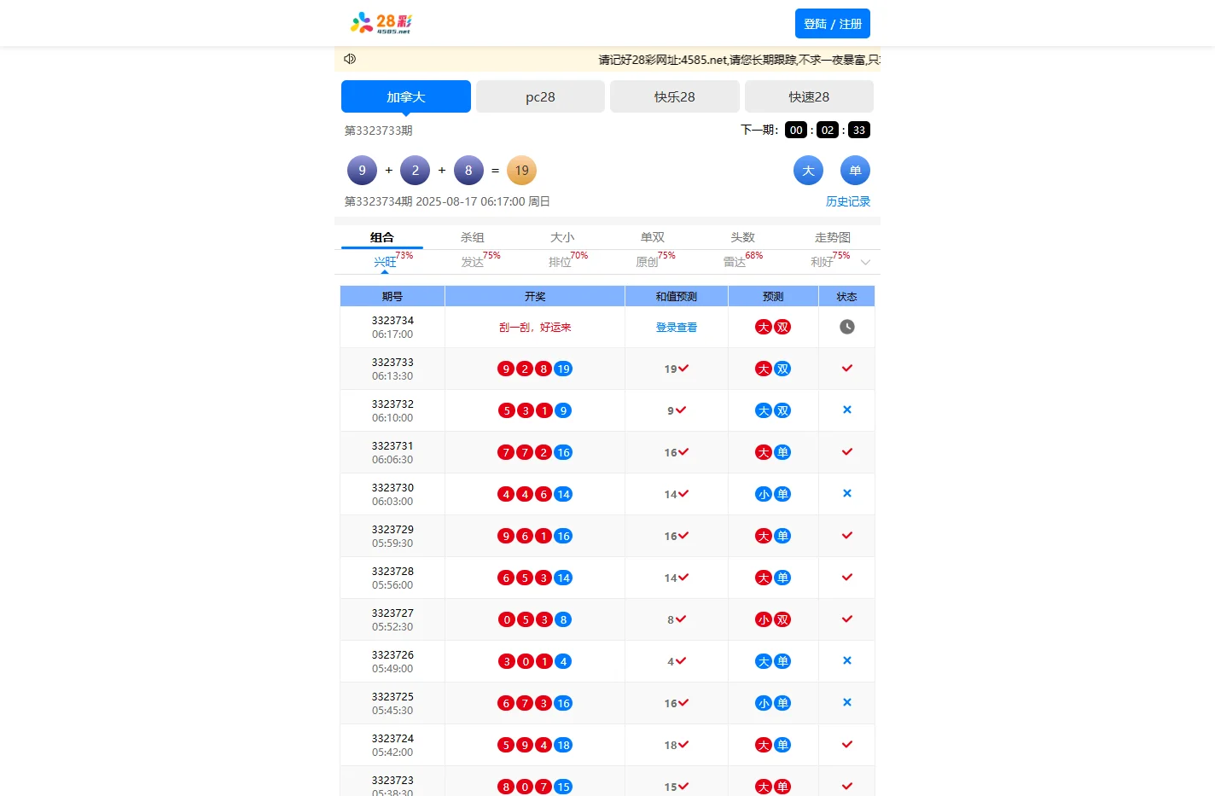Click the 第3323734期 2025-08-17 date line
The image size is (1215, 796).
[447, 201]
